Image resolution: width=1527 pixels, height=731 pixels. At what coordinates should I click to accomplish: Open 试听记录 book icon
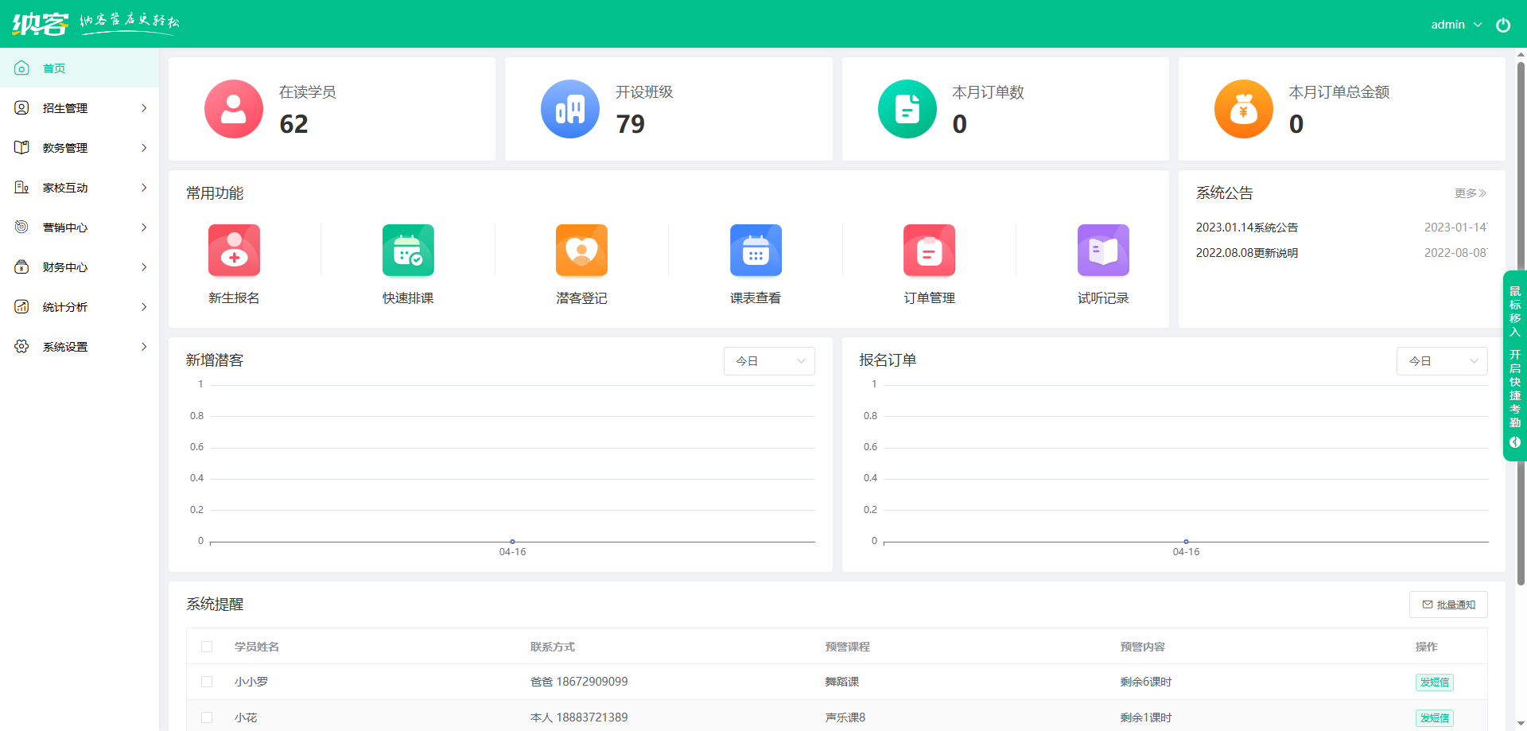coord(1103,251)
